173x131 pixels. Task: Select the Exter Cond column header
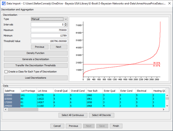[x=127, y=91]
